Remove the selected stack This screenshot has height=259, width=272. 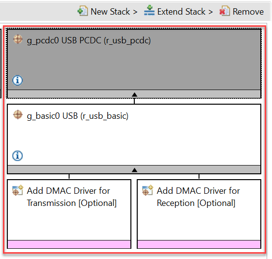point(241,12)
